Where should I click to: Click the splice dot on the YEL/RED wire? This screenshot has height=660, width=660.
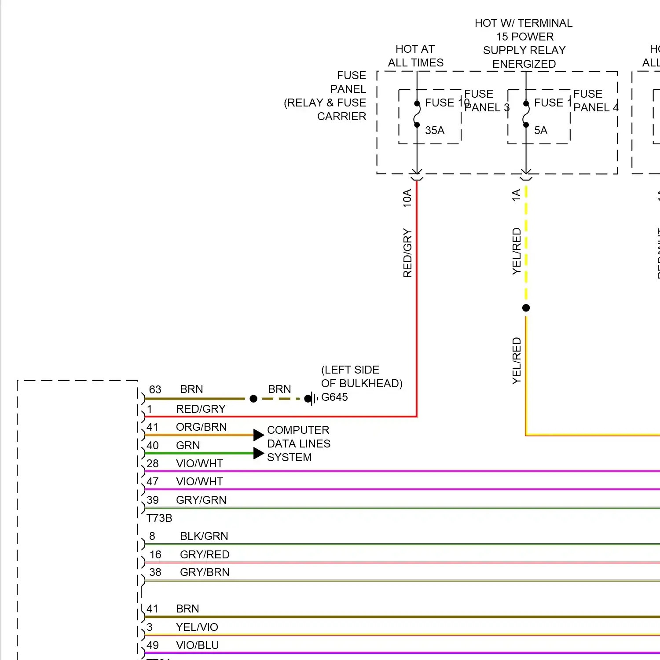coord(526,308)
